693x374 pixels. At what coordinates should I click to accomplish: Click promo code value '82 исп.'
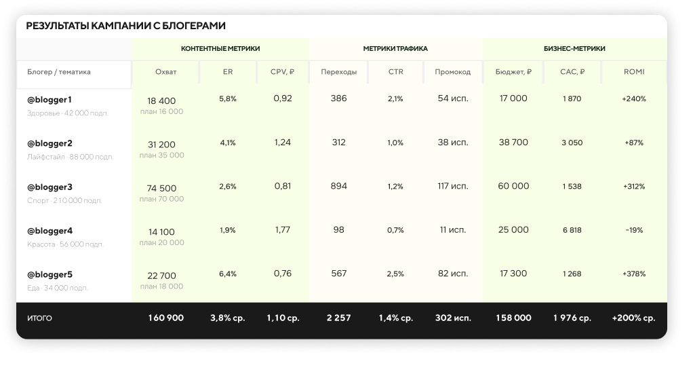pos(452,274)
